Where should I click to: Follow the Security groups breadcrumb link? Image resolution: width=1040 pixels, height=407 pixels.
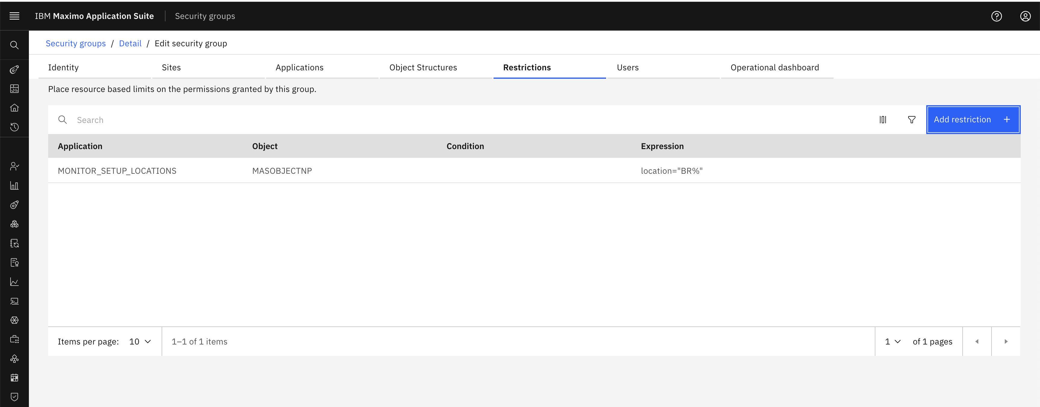tap(76, 43)
